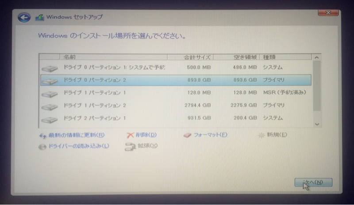Choose the 新規(E) new partition link
The image size is (354, 205).
tap(277, 135)
